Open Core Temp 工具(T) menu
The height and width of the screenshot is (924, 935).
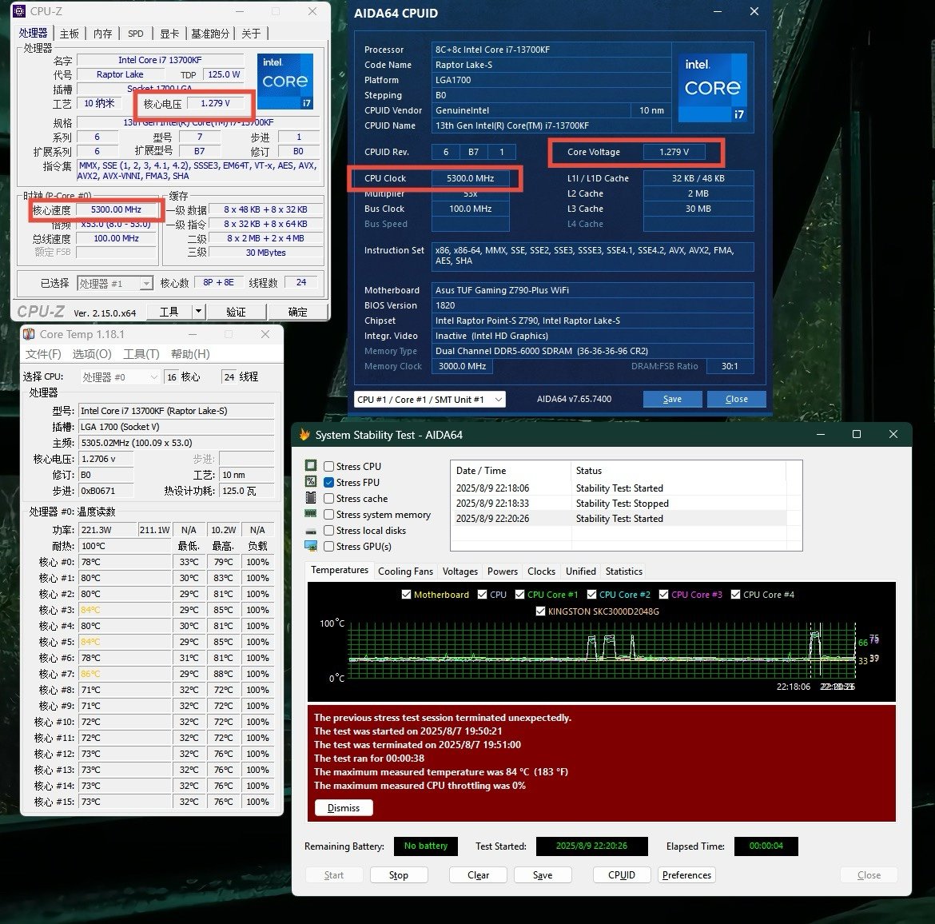point(141,354)
